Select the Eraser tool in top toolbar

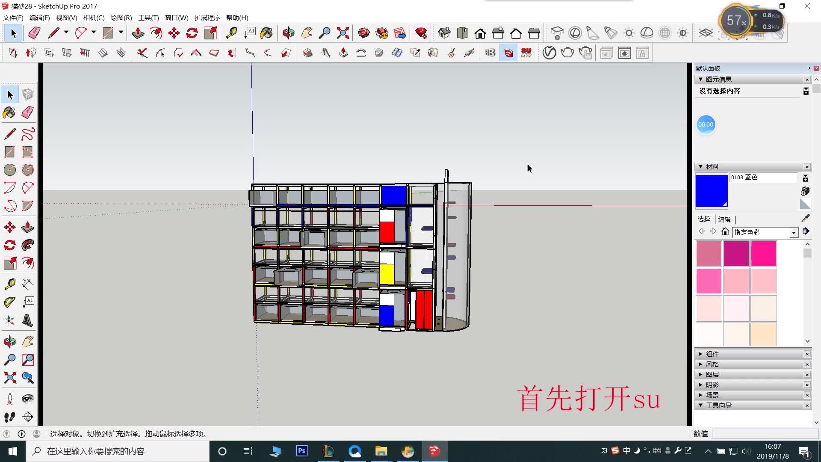click(34, 33)
